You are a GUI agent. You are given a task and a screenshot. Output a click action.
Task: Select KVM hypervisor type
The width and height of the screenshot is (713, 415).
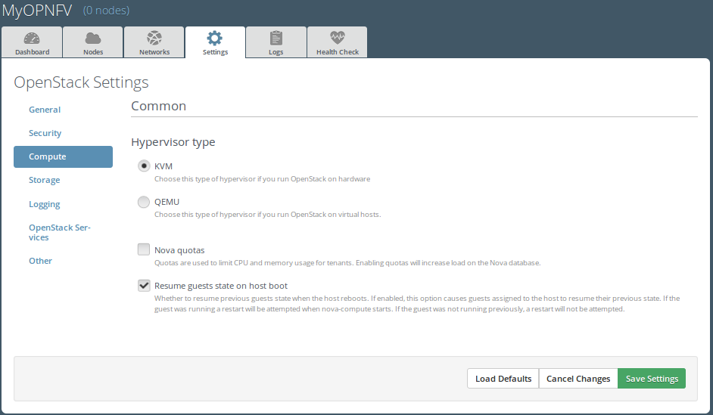[x=144, y=166]
